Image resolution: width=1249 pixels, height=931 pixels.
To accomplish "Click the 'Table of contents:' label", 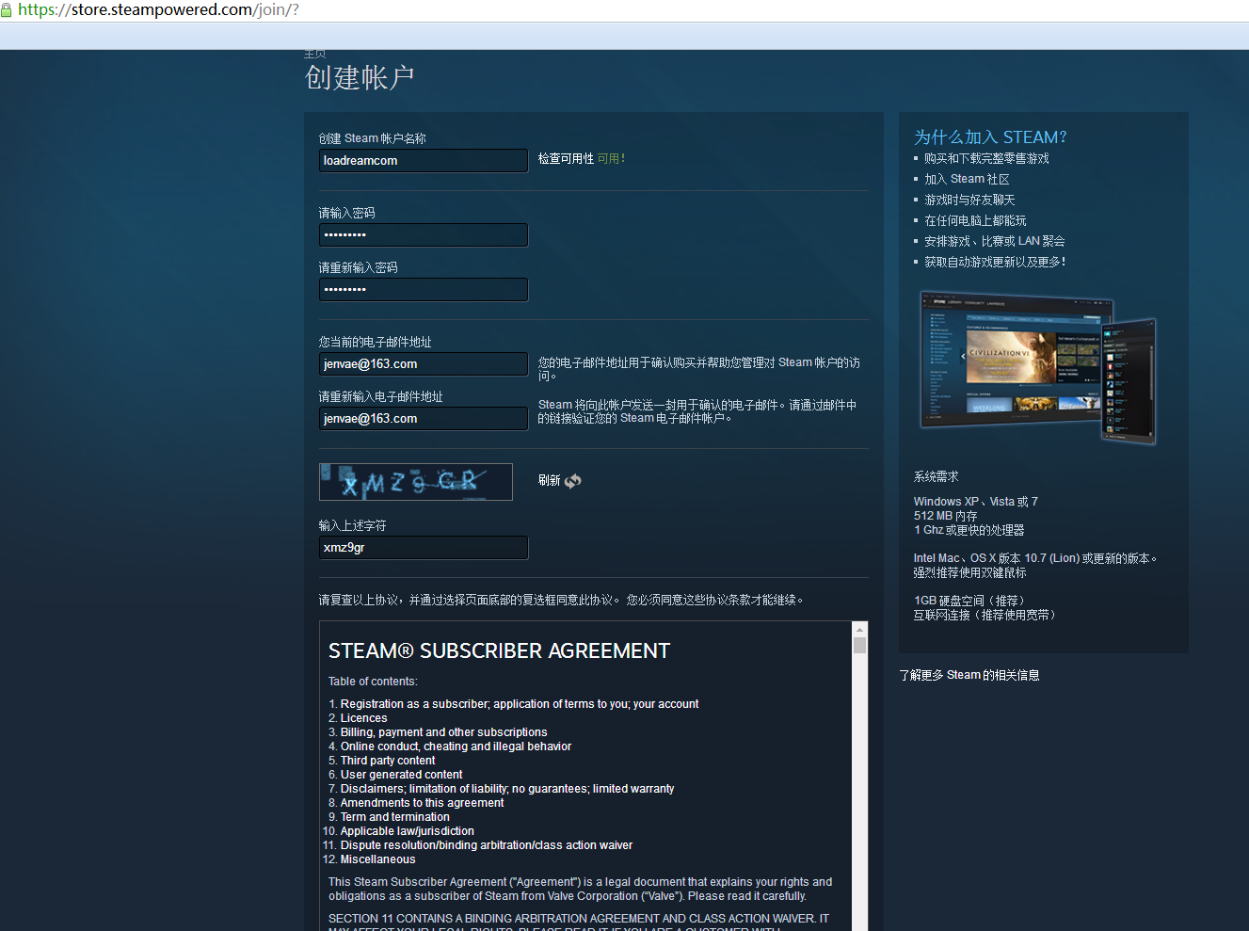I will pos(373,682).
